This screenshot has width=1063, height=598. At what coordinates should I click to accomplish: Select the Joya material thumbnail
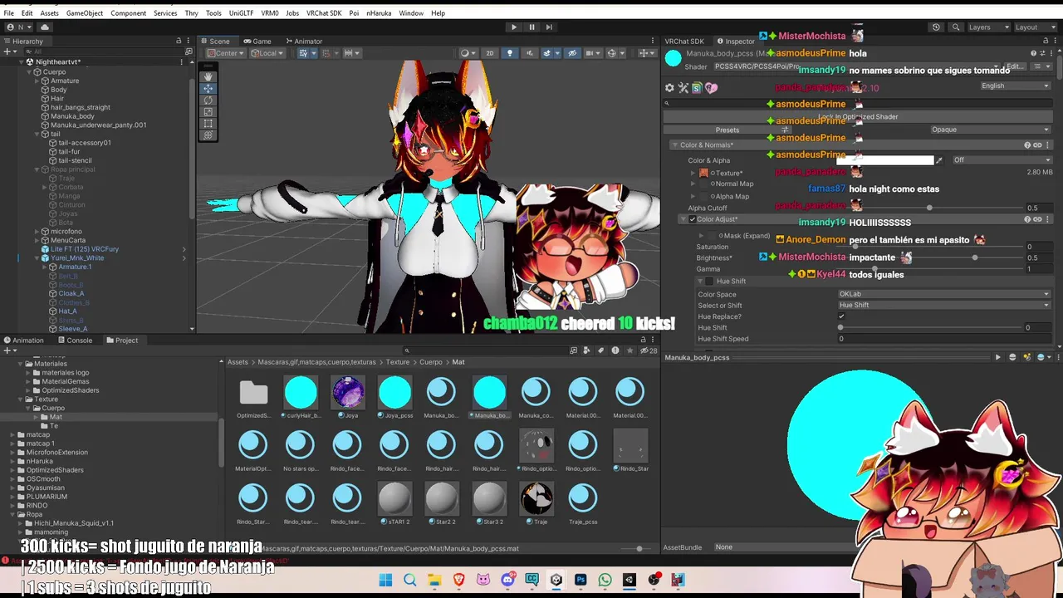click(348, 393)
